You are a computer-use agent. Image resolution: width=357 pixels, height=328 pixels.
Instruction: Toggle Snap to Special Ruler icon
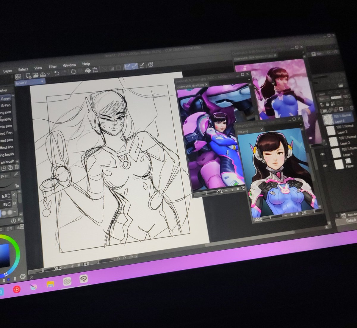[135, 66]
